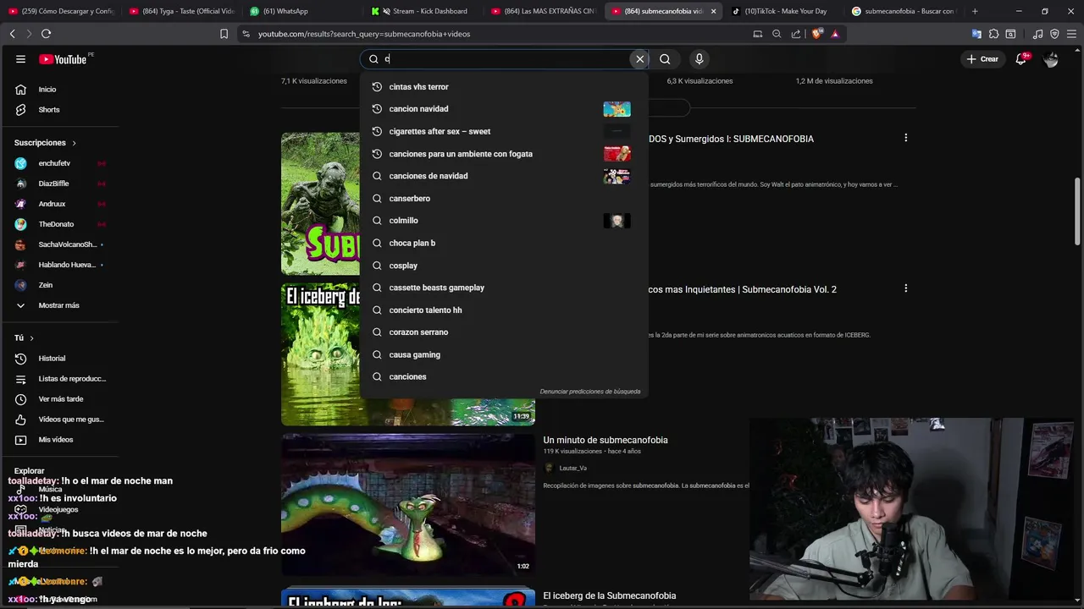Viewport: 1084px width, 609px height.
Task: Open the YouTube hamburger guide menu
Action: [x=20, y=59]
